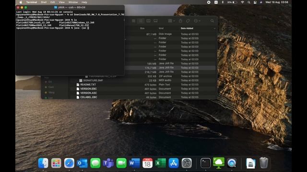Click the battery status indicator
307x172 pixels.
[232, 2]
